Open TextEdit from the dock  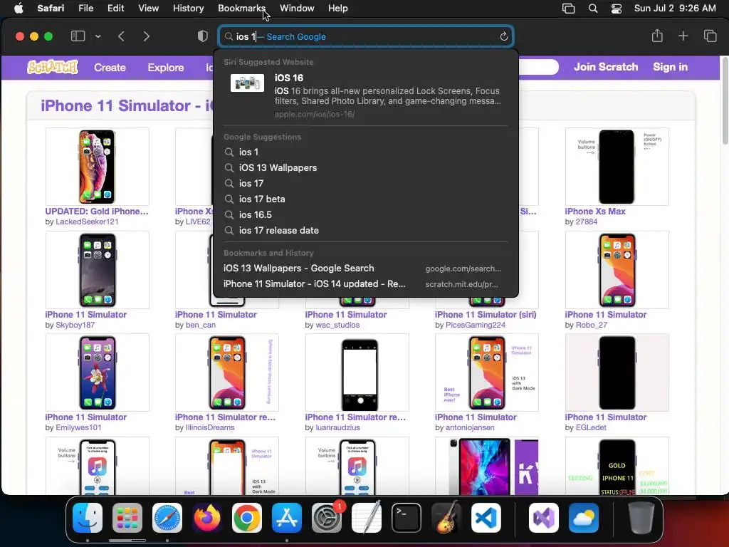pos(367,518)
